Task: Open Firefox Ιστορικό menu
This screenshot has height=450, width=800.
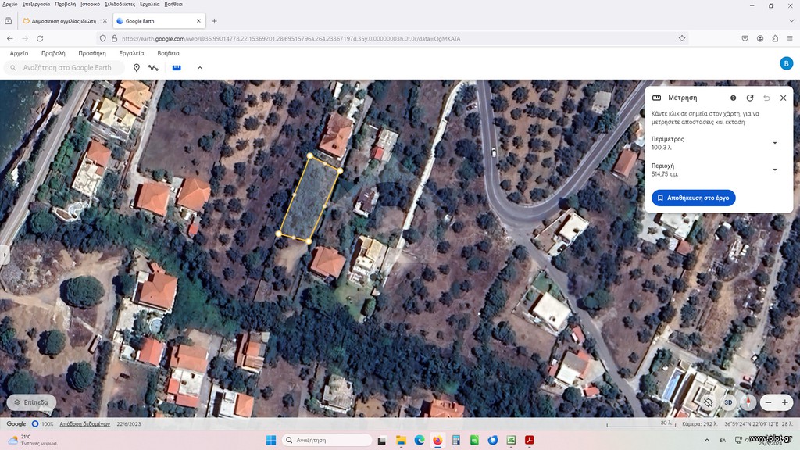Action: pyautogui.click(x=91, y=4)
